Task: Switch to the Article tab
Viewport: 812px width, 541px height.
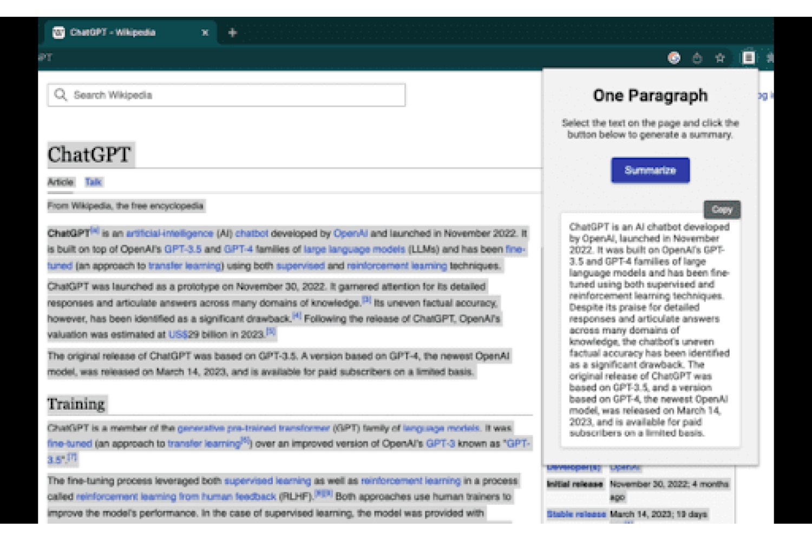Action: (60, 182)
